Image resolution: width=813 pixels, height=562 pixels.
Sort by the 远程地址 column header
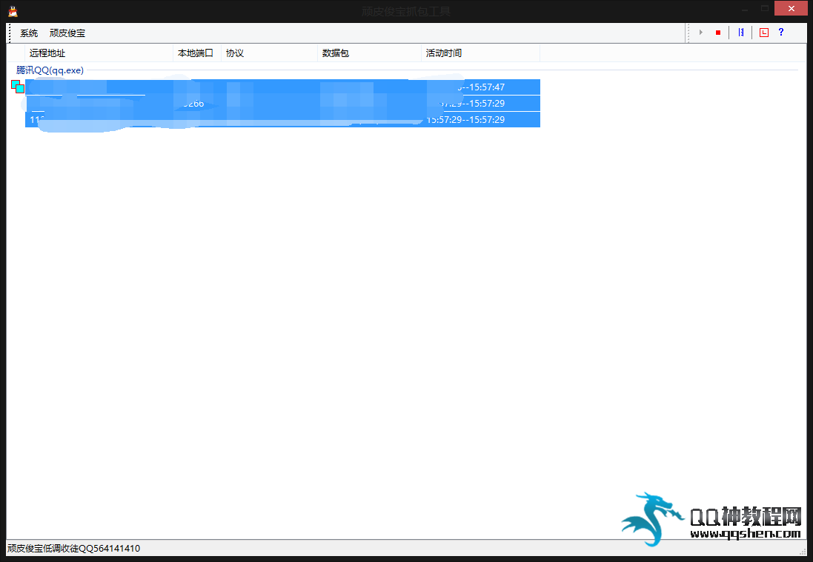[x=99, y=53]
